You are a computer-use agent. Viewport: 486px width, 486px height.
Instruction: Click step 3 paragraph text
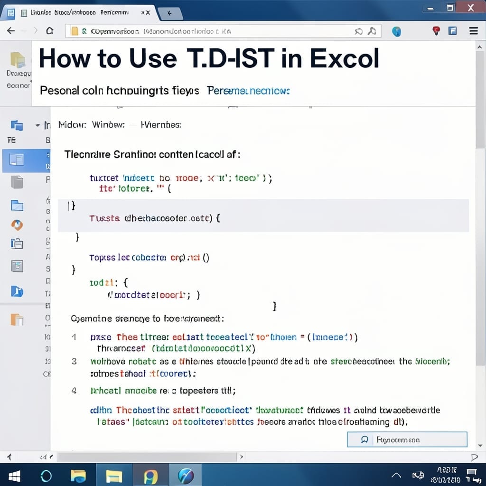click(270, 367)
